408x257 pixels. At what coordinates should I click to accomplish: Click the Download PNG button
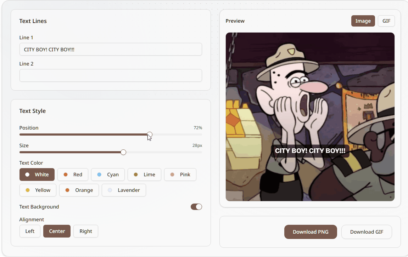[310, 232]
